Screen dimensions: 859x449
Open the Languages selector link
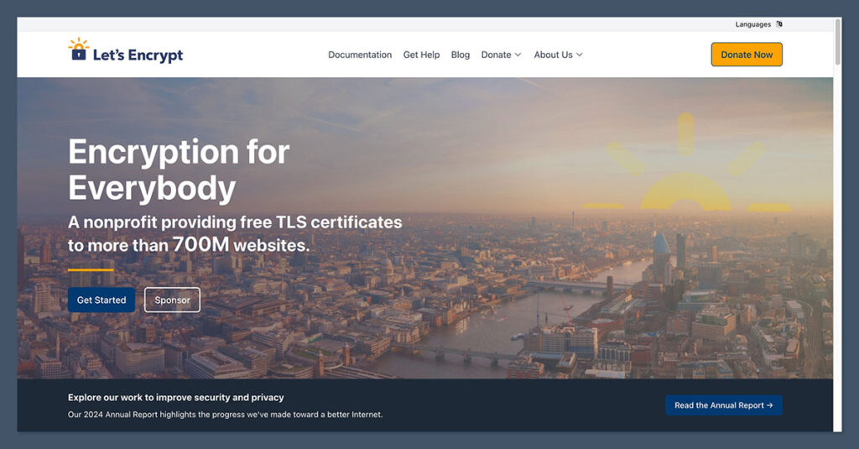[752, 24]
